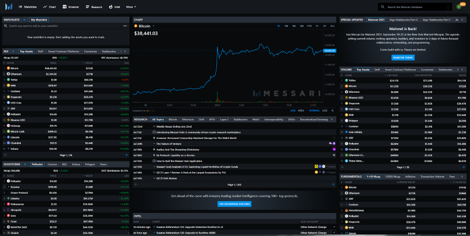Image resolution: width=470 pixels, height=236 pixels.
Task: Expand more Research topic tabs chevron
Action: click(332, 120)
